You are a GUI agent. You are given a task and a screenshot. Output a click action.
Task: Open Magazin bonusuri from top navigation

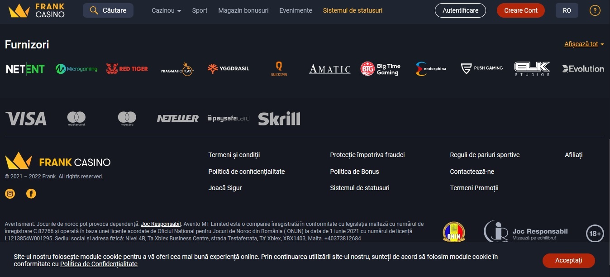pos(243,10)
